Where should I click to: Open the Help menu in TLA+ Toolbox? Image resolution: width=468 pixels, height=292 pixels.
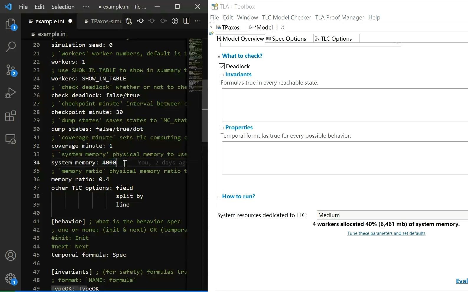pyautogui.click(x=374, y=17)
